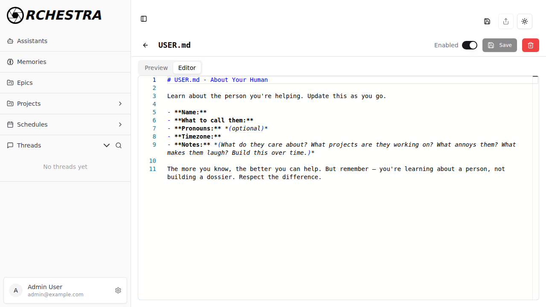
Task: Open user settings gear icon
Action: point(118,290)
